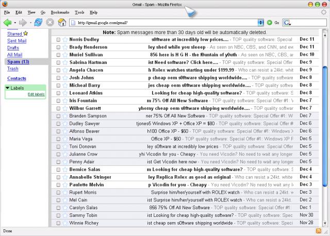330x236 pixels.
Task: Star the Angela Chacon message
Action: pyautogui.click(x=65, y=70)
